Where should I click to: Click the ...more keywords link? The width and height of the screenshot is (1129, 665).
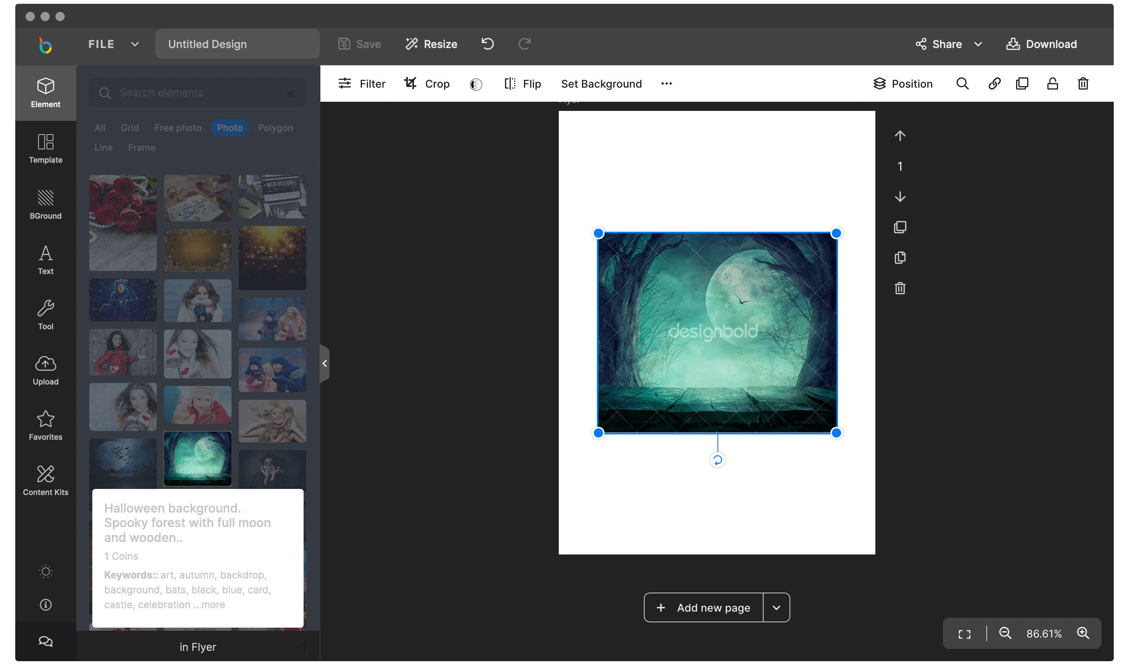click(209, 605)
